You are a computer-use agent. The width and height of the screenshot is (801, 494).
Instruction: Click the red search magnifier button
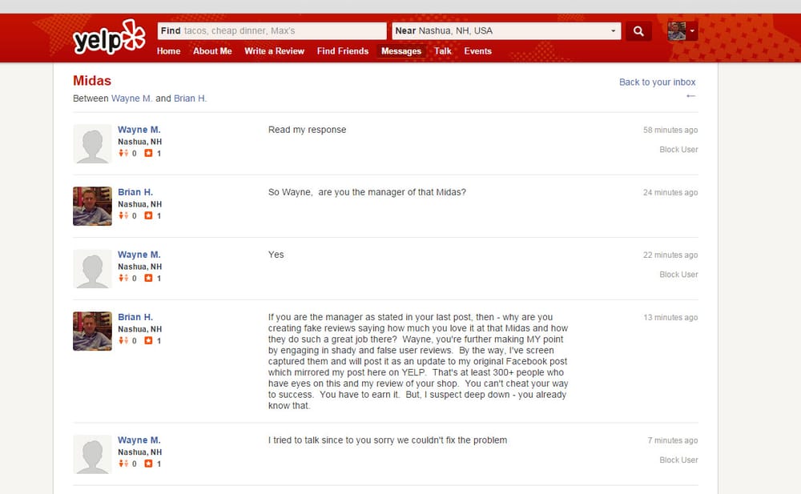[638, 31]
